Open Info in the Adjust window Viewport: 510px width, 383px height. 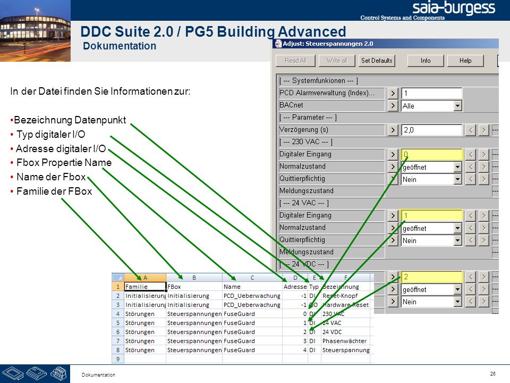pyautogui.click(x=426, y=61)
